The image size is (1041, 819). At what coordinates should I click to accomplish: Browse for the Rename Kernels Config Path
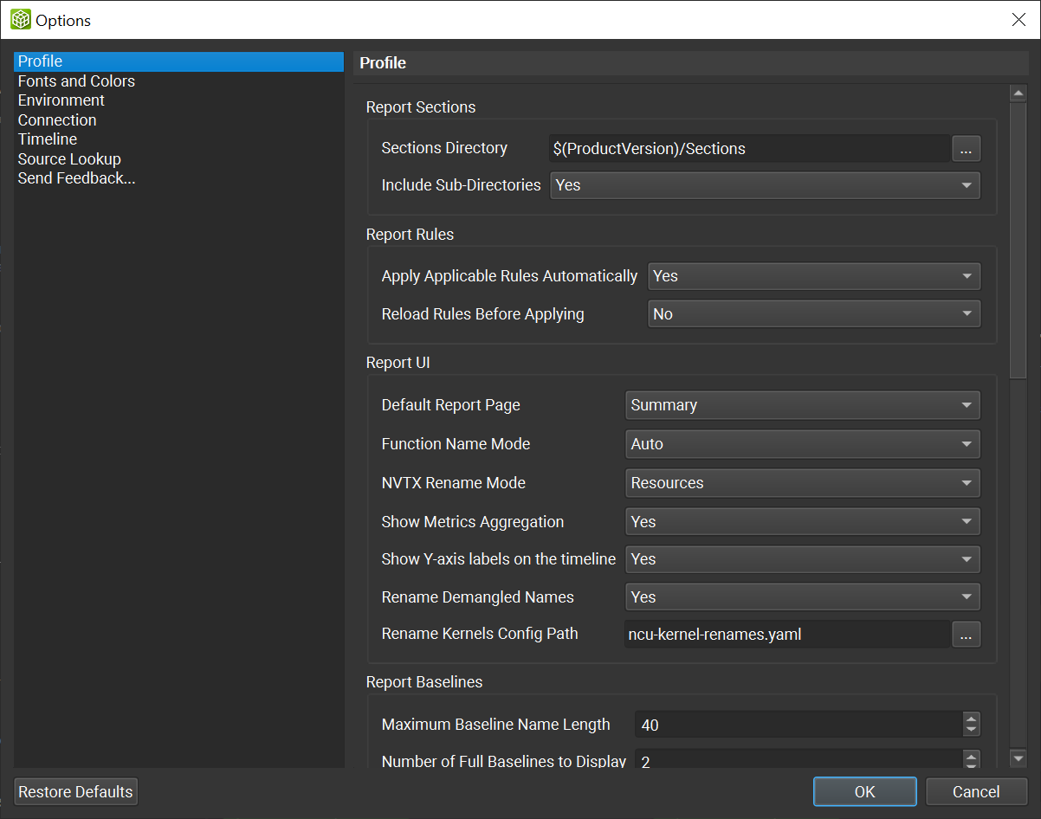(x=966, y=634)
